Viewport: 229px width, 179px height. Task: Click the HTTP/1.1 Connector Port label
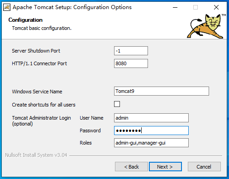(39, 63)
